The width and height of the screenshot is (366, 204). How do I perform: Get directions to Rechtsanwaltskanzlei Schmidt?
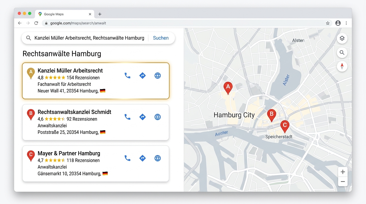(x=143, y=117)
